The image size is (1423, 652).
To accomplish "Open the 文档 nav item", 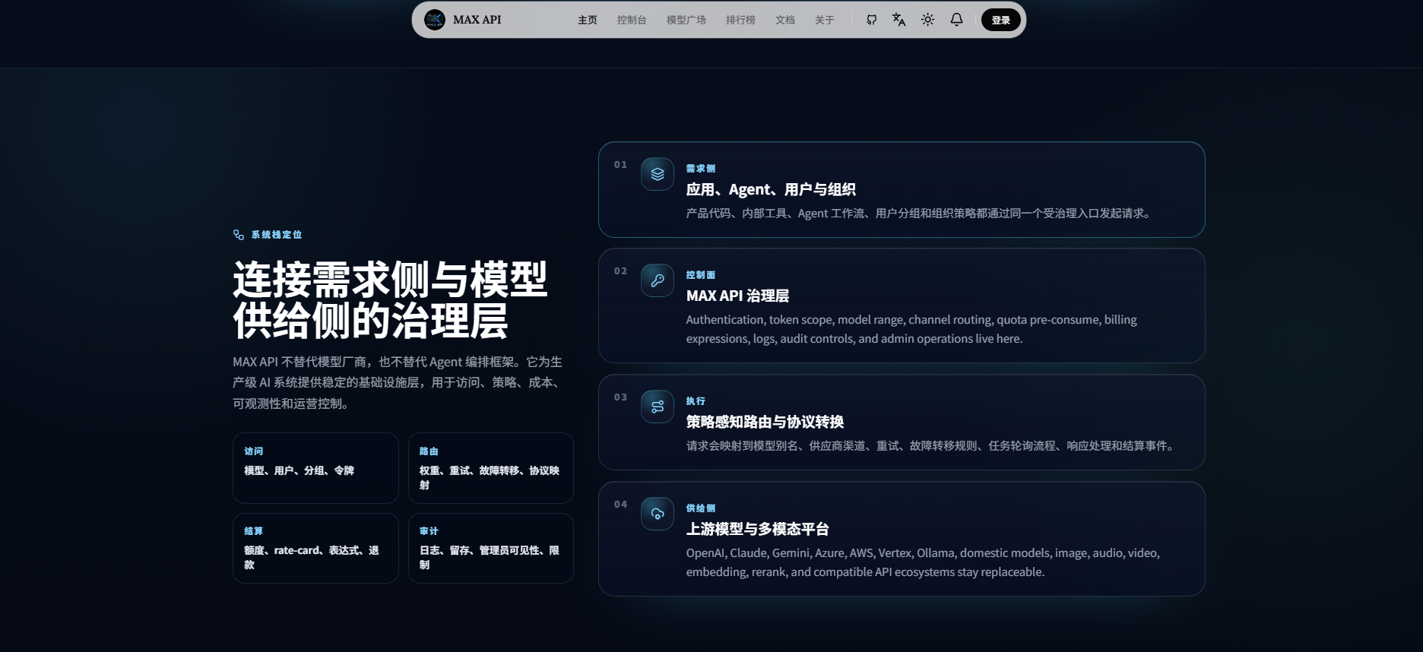I will 785,20.
